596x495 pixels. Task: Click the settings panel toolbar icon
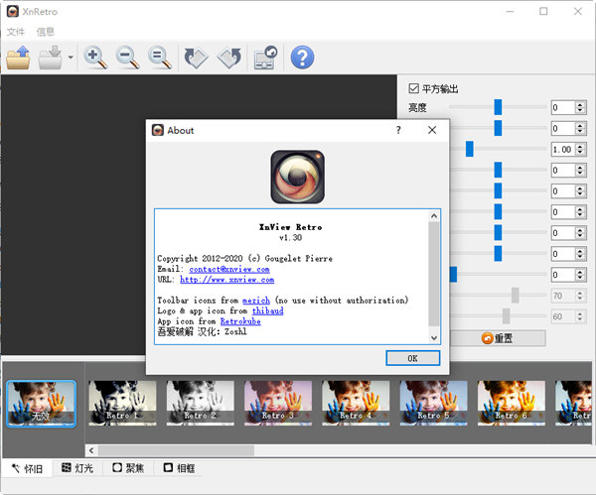coord(265,58)
